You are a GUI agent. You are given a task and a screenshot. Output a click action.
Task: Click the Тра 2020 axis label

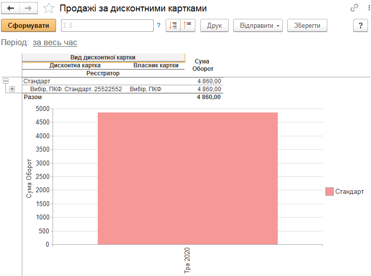pos(187,261)
